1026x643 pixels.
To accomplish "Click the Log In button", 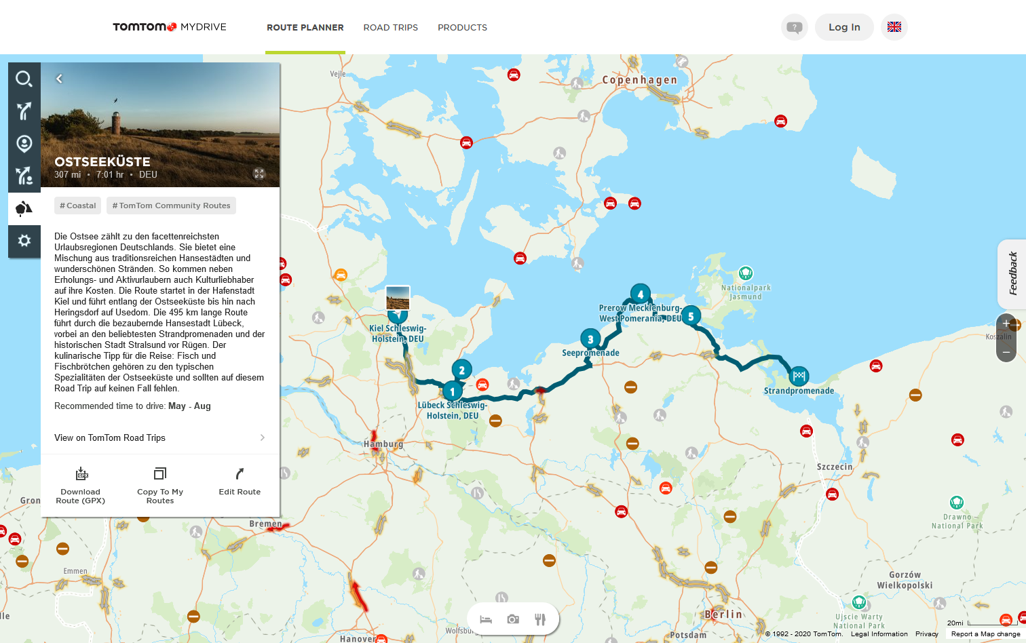I will coord(844,27).
